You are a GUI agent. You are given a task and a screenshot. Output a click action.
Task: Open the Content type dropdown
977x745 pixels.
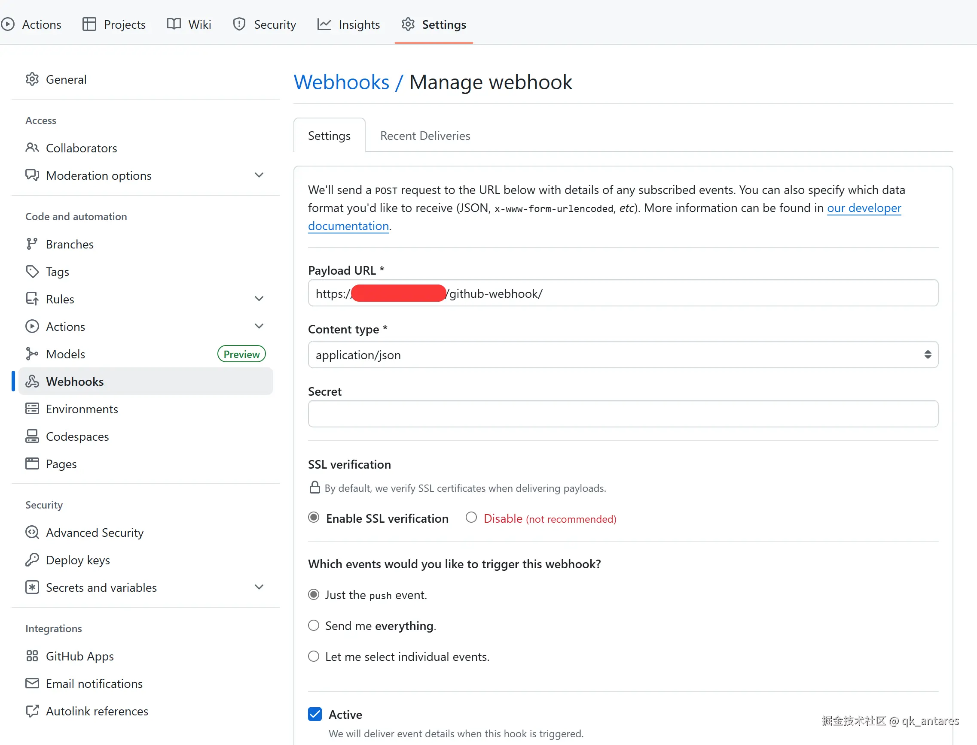623,354
